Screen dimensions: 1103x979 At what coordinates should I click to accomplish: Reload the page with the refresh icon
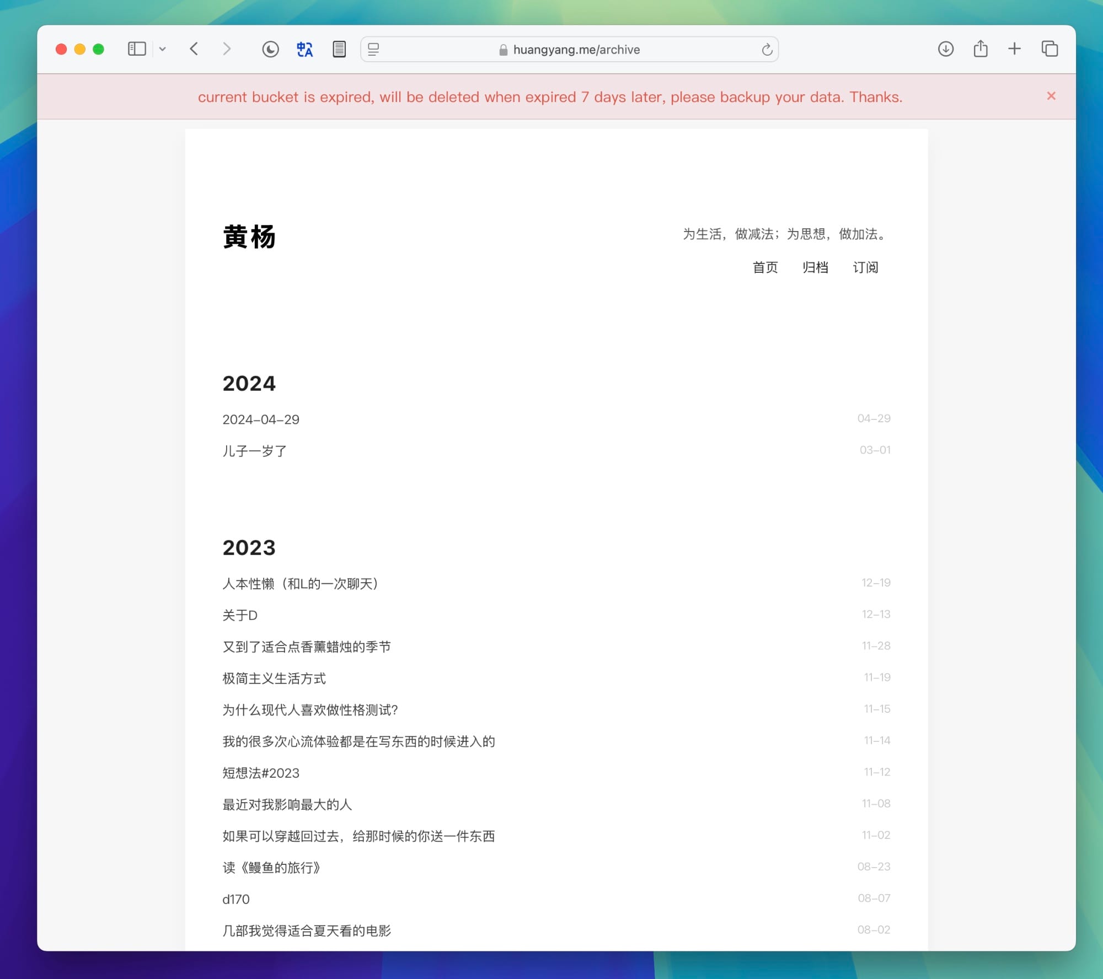click(x=767, y=50)
